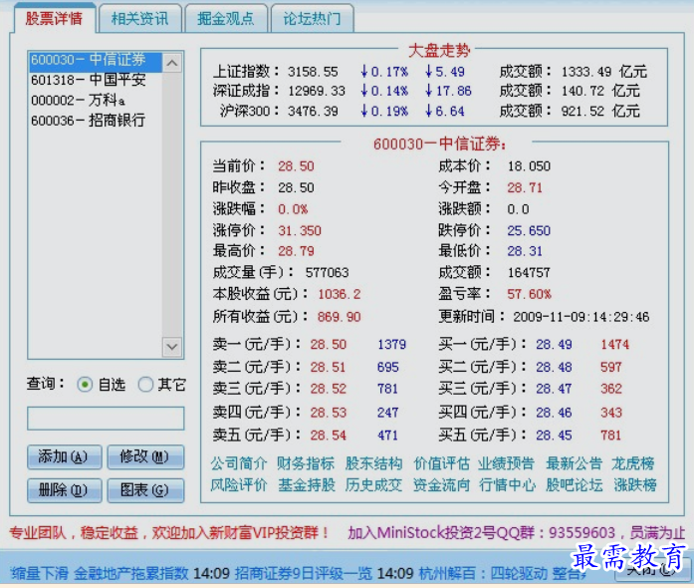Open the 价值评估 link

441,463
